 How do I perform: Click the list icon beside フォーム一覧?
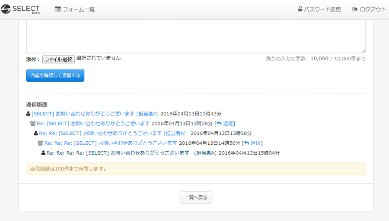[58, 9]
